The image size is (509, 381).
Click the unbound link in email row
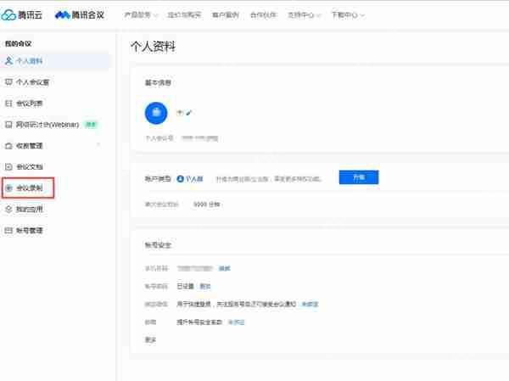pyautogui.click(x=236, y=322)
